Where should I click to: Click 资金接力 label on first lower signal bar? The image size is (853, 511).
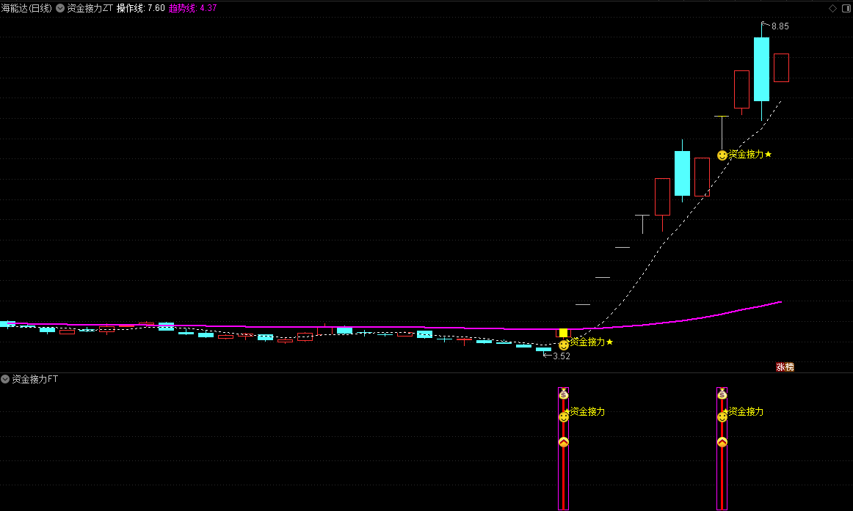[x=587, y=411]
